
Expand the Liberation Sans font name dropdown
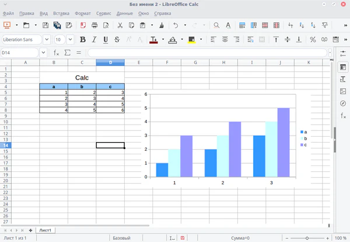tap(46, 39)
